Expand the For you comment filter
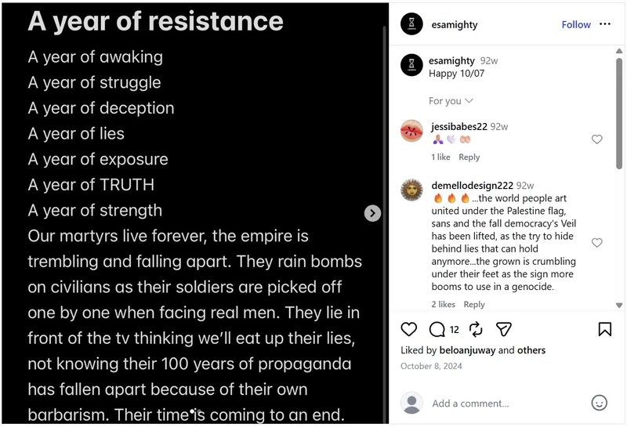Image resolution: width=627 pixels, height=427 pixels. pos(451,101)
